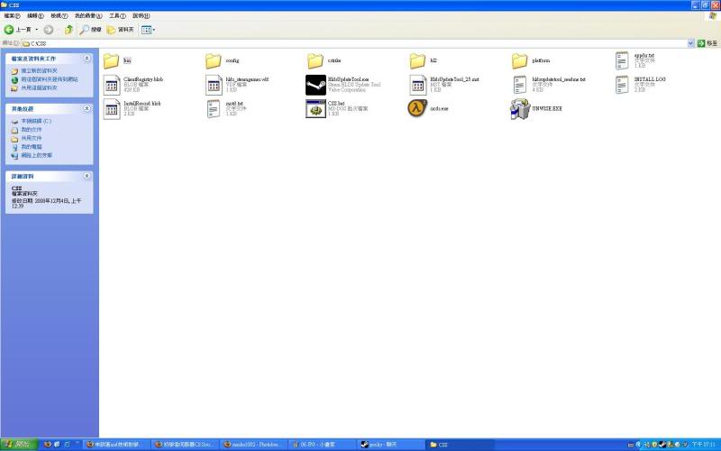
Task: Toggle the 資料夾 folders pane button
Action: 119,30
